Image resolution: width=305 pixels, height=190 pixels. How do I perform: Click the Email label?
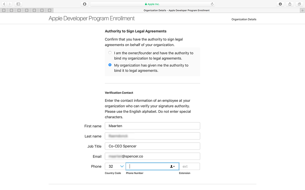tap(97, 157)
